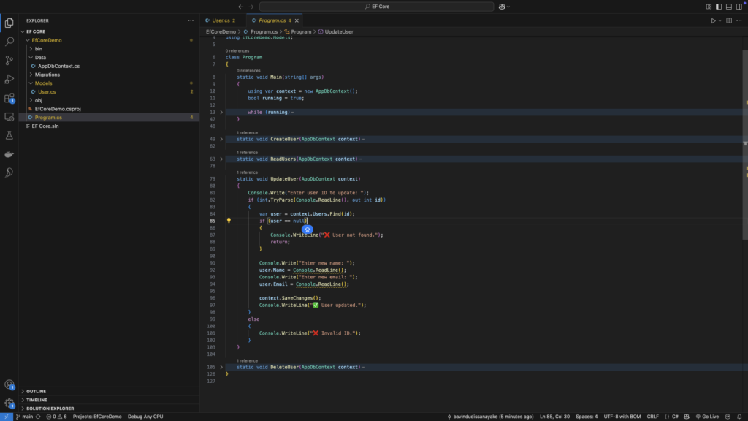Click the lightbulb code action on line 85
748x421 pixels.
tap(229, 221)
